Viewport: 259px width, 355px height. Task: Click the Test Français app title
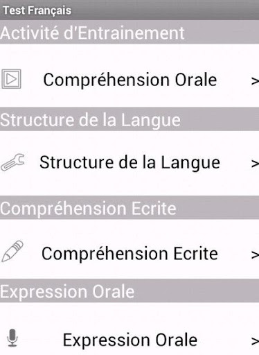(x=37, y=10)
